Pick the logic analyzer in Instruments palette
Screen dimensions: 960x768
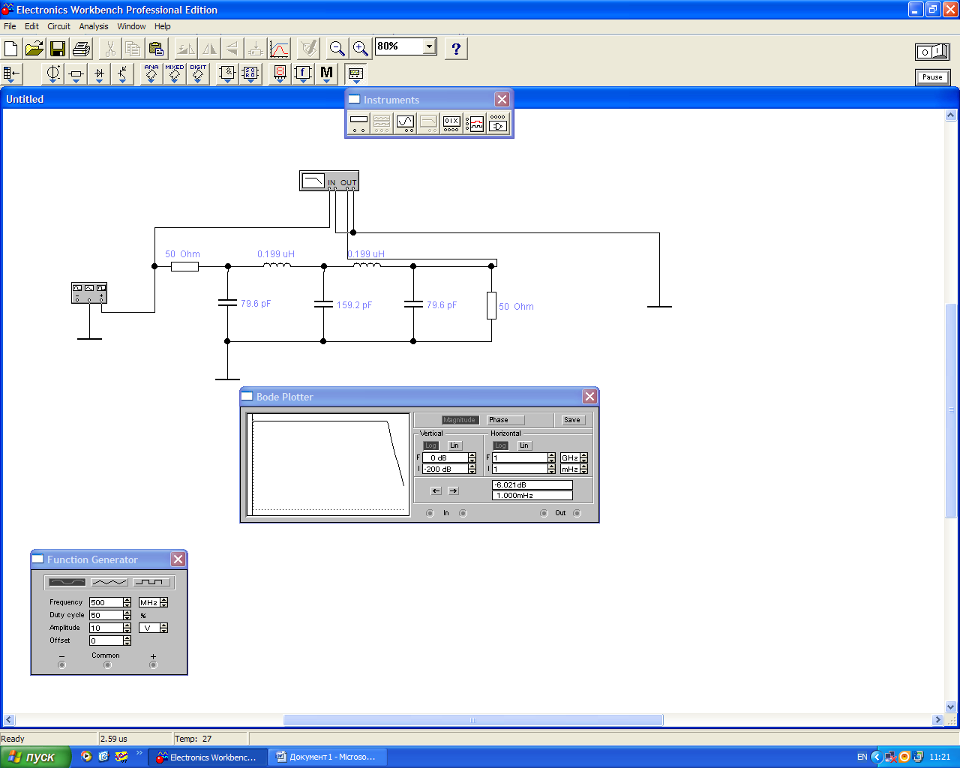click(x=475, y=123)
